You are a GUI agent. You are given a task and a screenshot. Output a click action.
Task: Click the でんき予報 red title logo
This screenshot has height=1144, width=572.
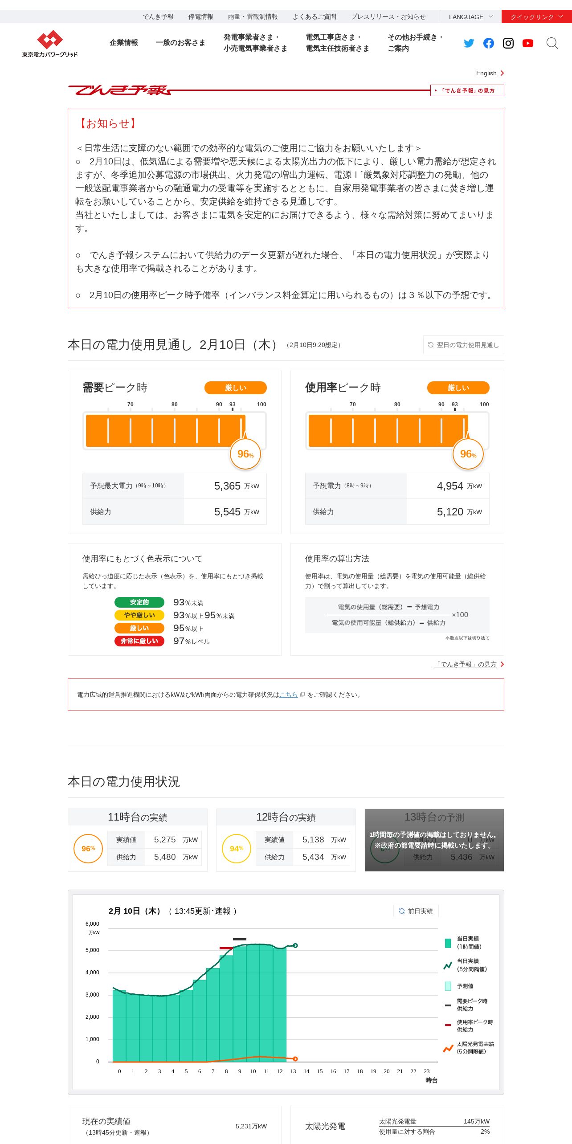tap(120, 90)
